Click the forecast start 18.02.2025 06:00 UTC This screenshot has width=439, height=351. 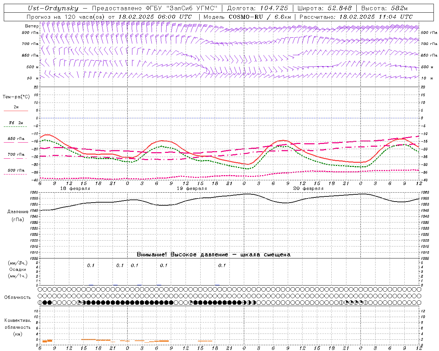[x=155, y=17]
